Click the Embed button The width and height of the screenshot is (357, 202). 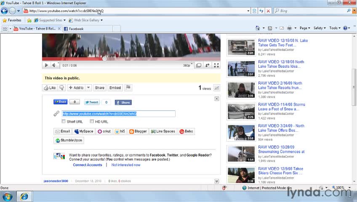coord(115,88)
